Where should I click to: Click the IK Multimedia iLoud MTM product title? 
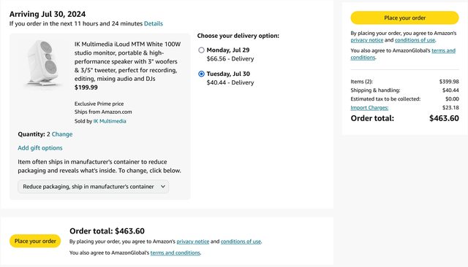pos(127,61)
